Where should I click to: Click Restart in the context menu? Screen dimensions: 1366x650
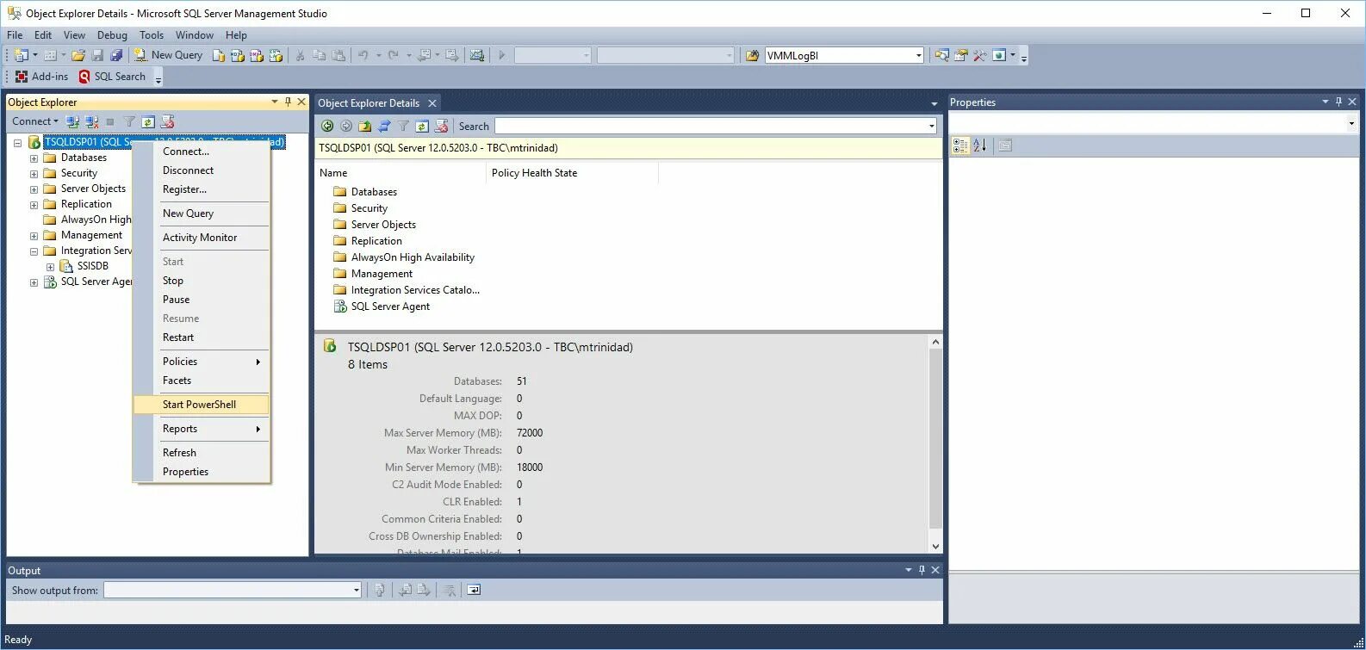click(202, 337)
